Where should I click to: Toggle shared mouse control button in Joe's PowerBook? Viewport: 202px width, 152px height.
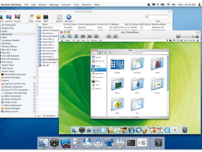pos(70,36)
